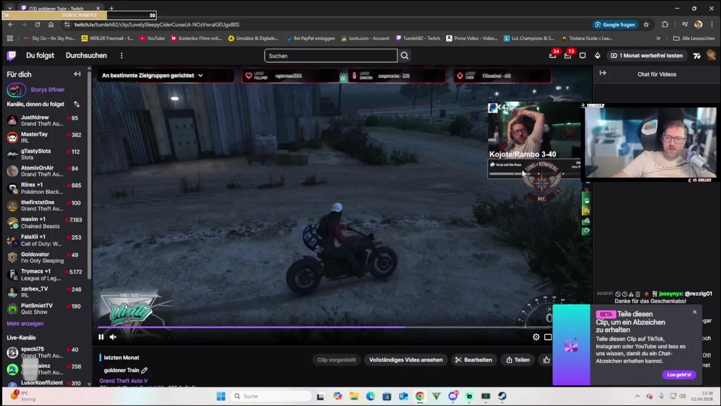721x406 pixels.
Task: Open File Explorer from the taskbar
Action: click(x=354, y=396)
